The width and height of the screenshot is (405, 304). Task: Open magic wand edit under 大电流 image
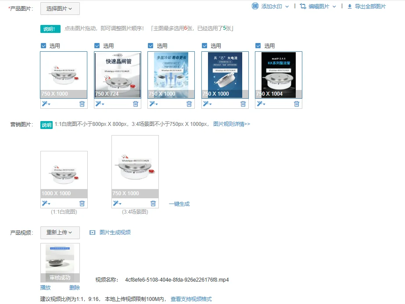tap(207, 104)
